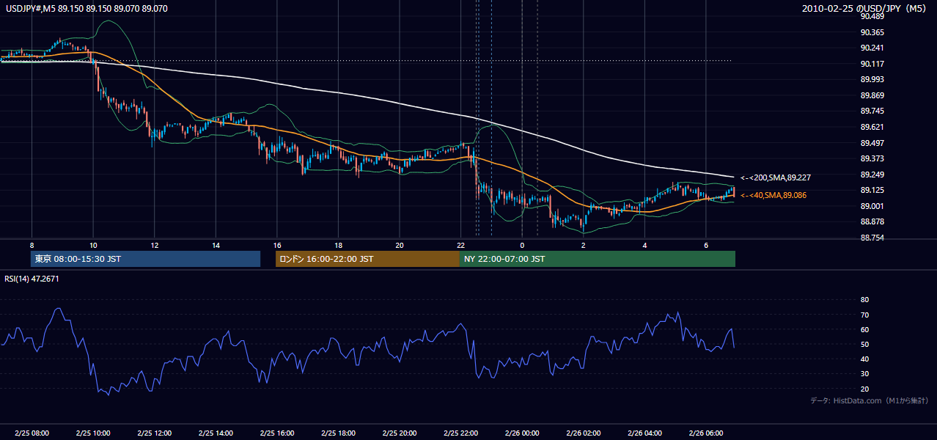Click RSI axis level 70
The height and width of the screenshot is (440, 937).
864,315
